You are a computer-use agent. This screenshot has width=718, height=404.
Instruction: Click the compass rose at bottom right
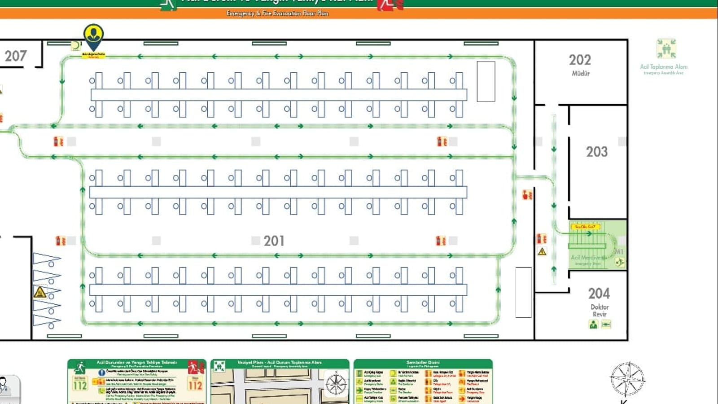(627, 379)
